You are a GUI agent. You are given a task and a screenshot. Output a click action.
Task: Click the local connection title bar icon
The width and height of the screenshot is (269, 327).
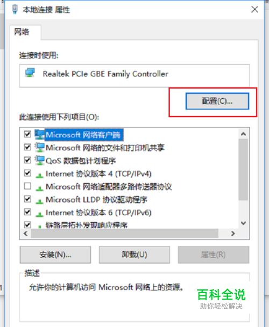point(15,9)
